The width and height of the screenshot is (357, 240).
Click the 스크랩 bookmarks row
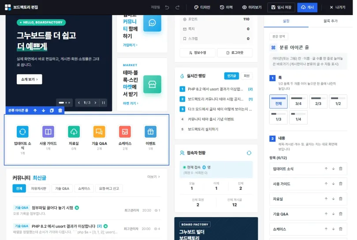[216, 39]
